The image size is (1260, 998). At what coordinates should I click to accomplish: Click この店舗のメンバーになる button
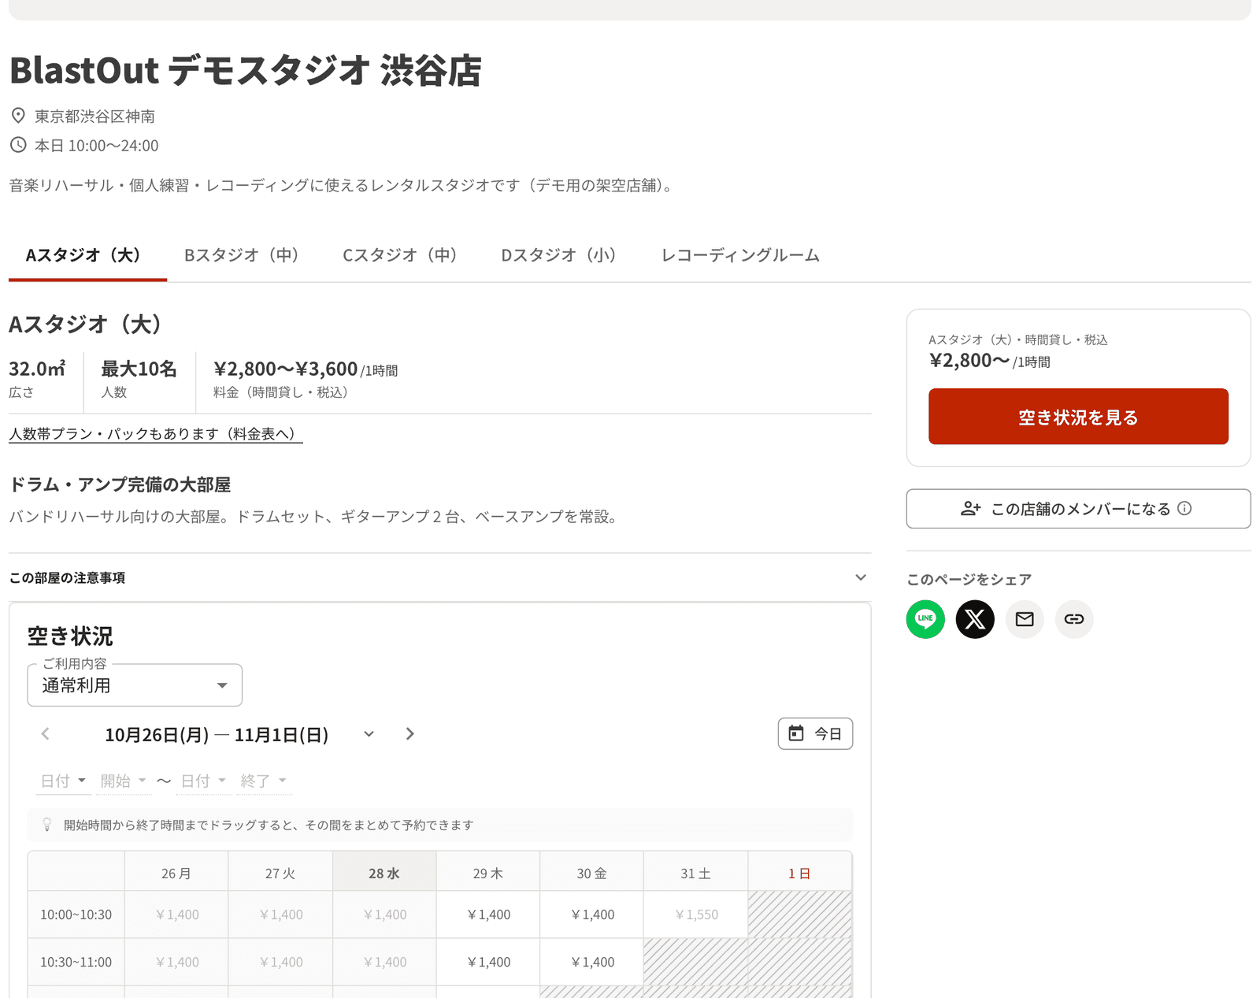(1078, 509)
